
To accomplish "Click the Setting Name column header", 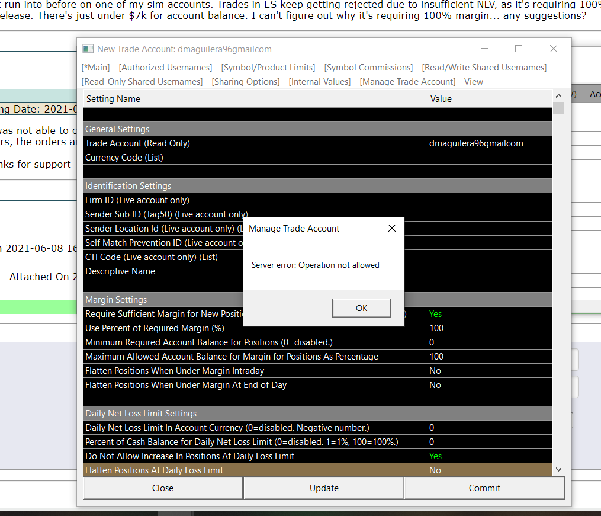I will click(x=255, y=99).
